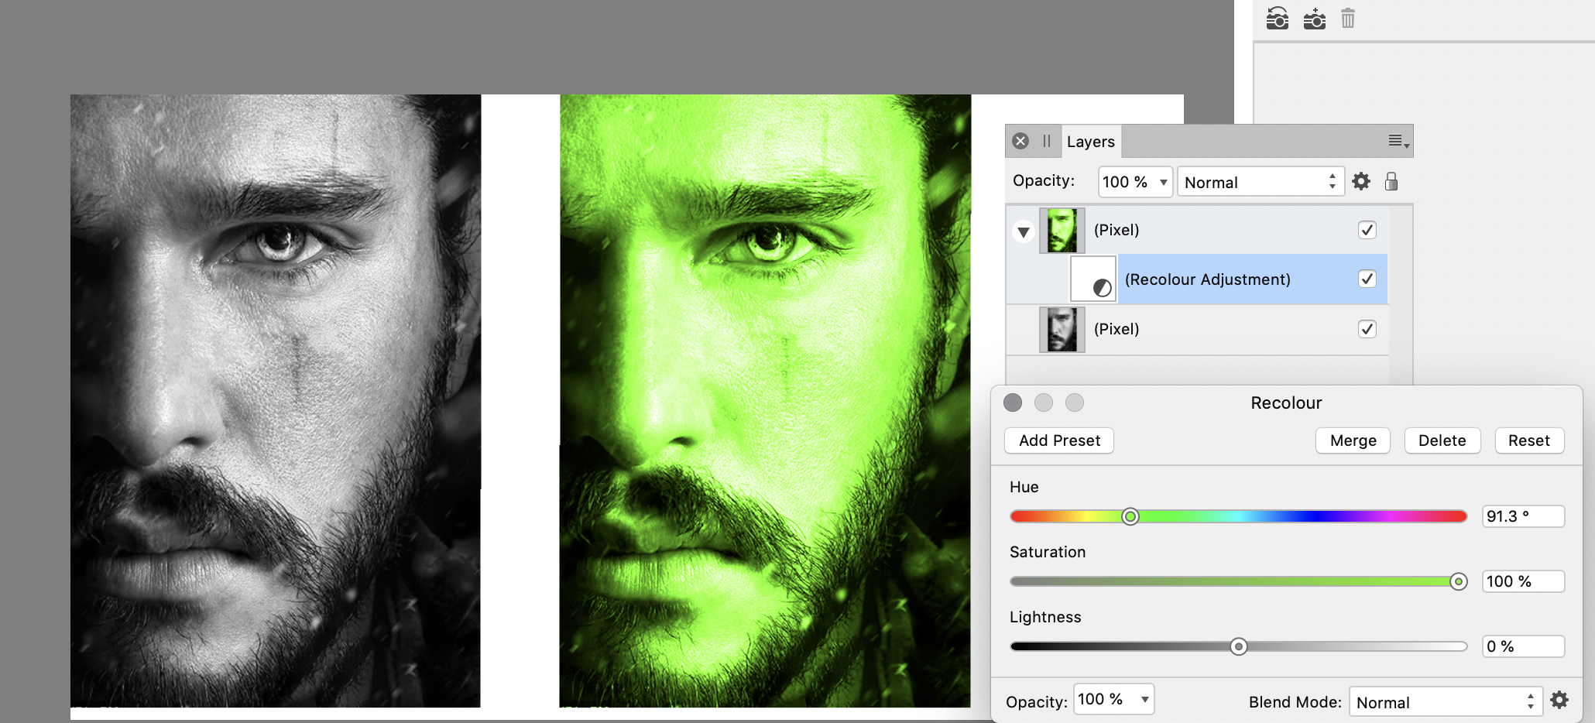Image resolution: width=1595 pixels, height=723 pixels.
Task: Select the (Recolour Adjustment) layer row
Action: (1230, 279)
